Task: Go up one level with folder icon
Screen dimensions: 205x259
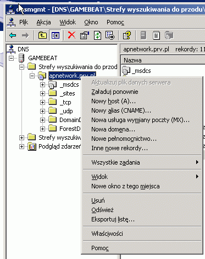Action: coord(42,35)
